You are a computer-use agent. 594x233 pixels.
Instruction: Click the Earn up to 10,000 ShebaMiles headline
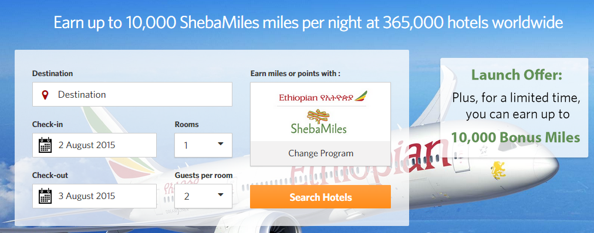(308, 23)
